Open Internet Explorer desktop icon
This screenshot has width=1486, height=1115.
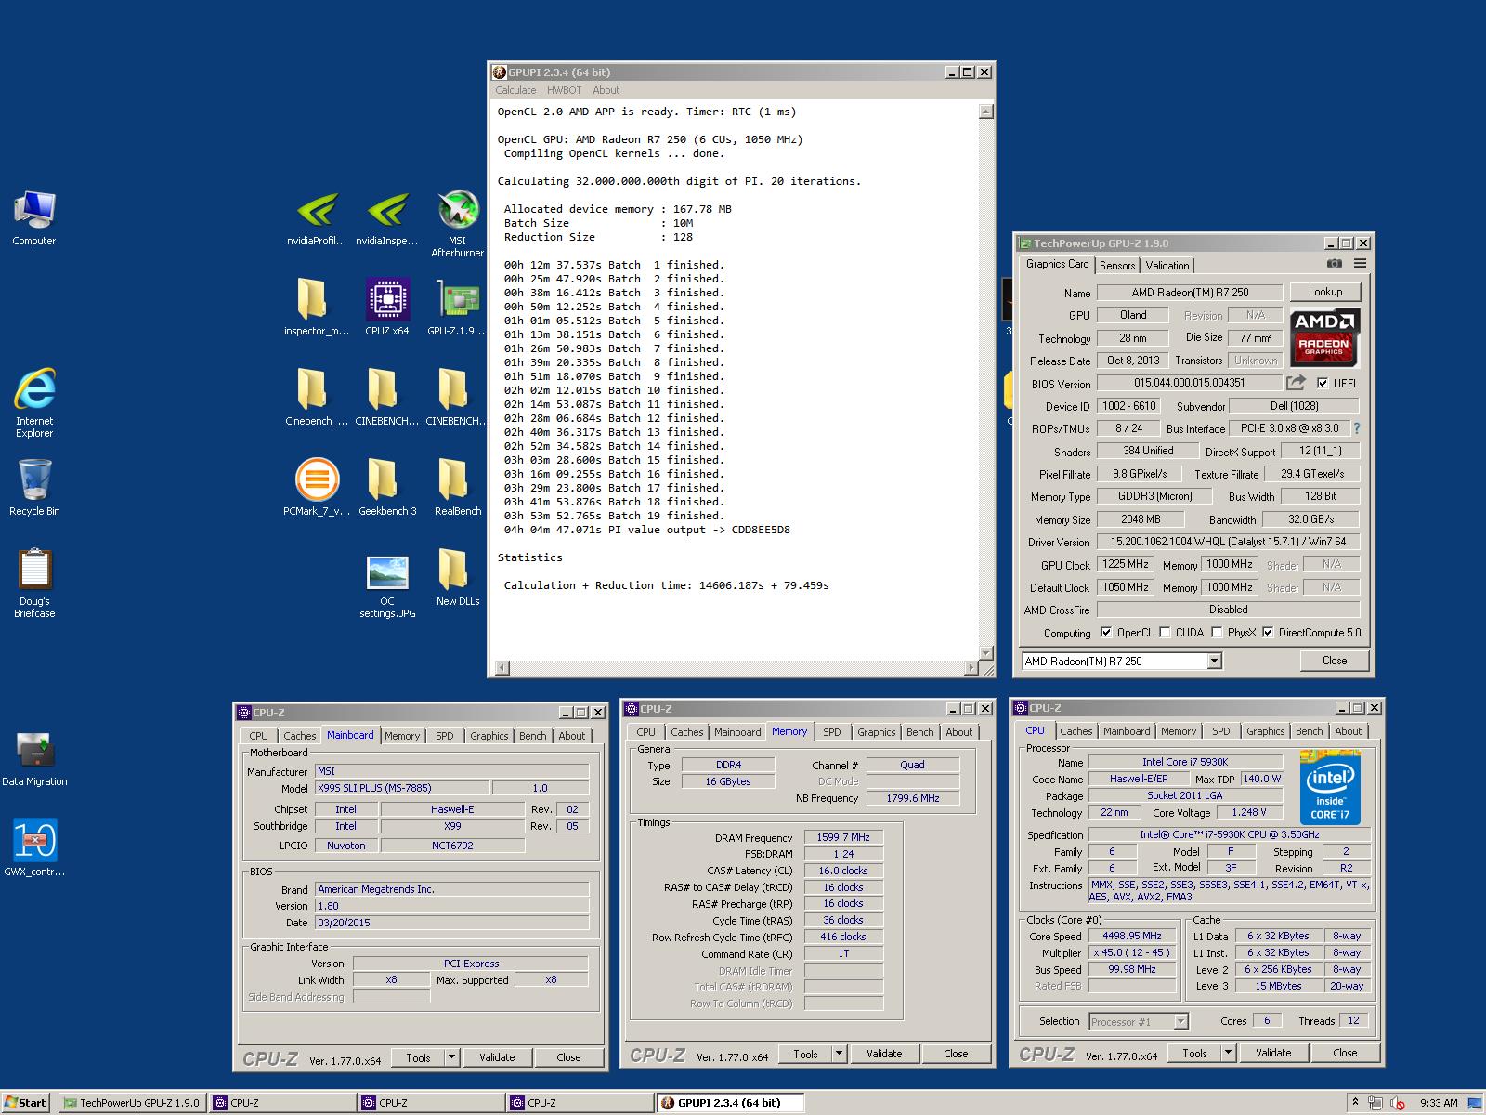(34, 402)
